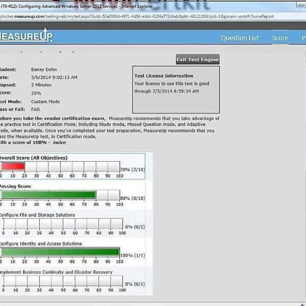Click the red Overall Score progress bar
Viewport: 306px width, 306px height.
click(13, 166)
